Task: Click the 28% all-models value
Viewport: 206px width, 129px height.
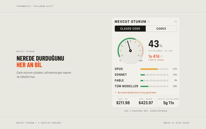Action: 175,86
